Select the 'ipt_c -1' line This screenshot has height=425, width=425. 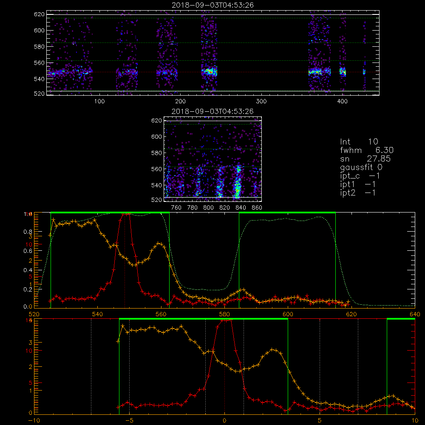(x=360, y=176)
